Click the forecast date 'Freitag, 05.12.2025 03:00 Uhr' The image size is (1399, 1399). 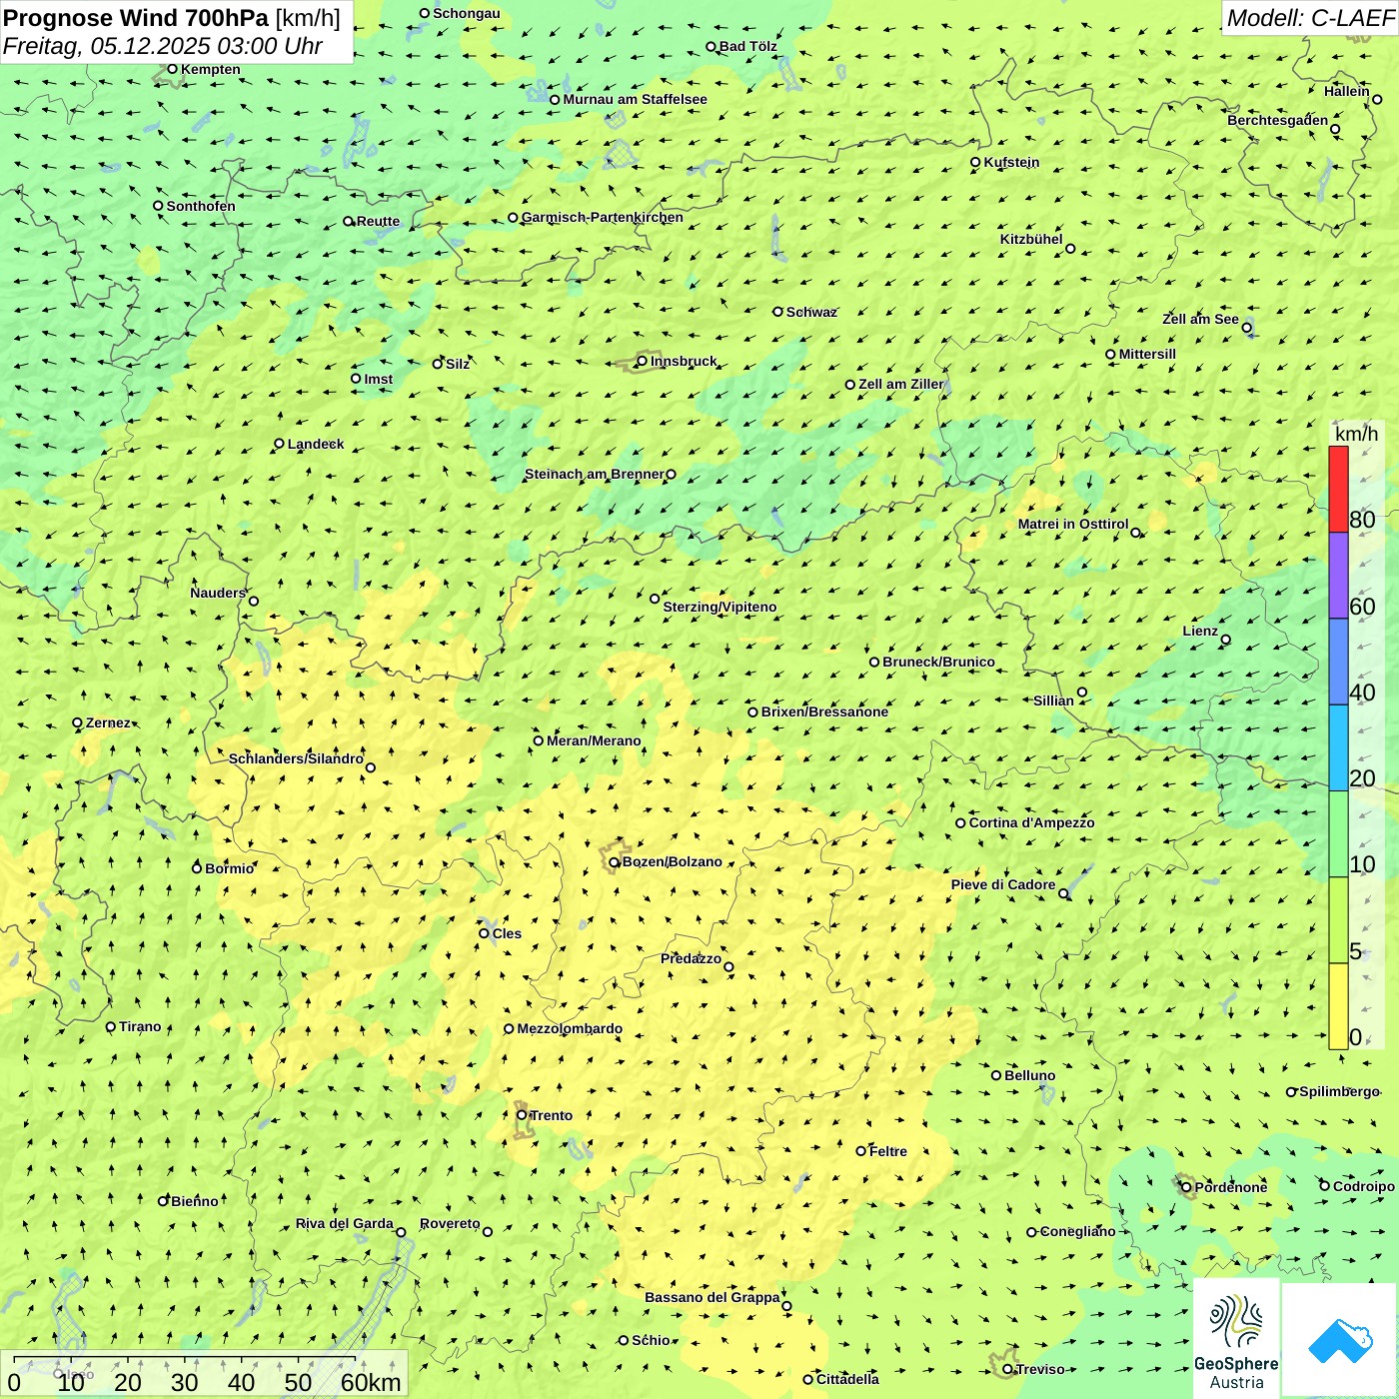(x=162, y=46)
